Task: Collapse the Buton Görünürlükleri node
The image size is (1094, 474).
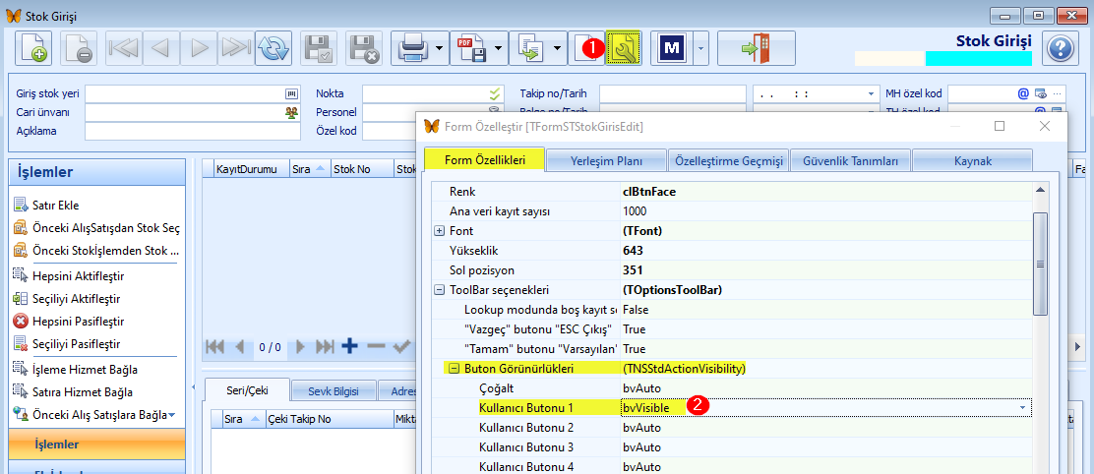Action: coord(454,368)
